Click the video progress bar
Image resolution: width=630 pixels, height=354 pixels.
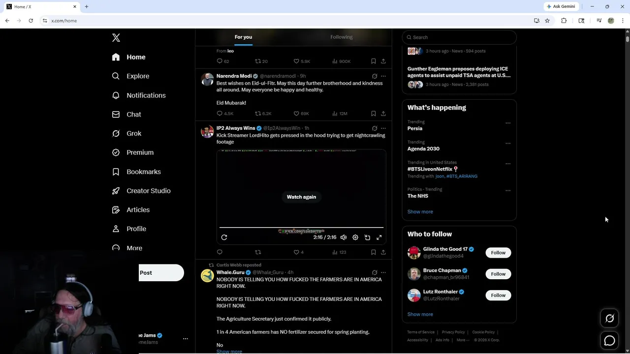tap(301, 228)
